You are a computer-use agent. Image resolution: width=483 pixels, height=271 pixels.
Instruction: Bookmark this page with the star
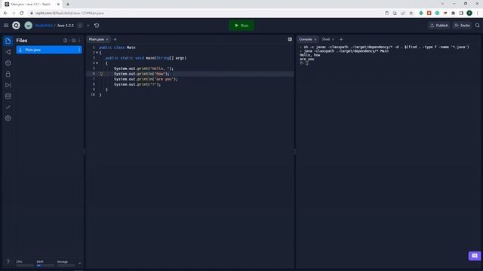[x=411, y=14]
